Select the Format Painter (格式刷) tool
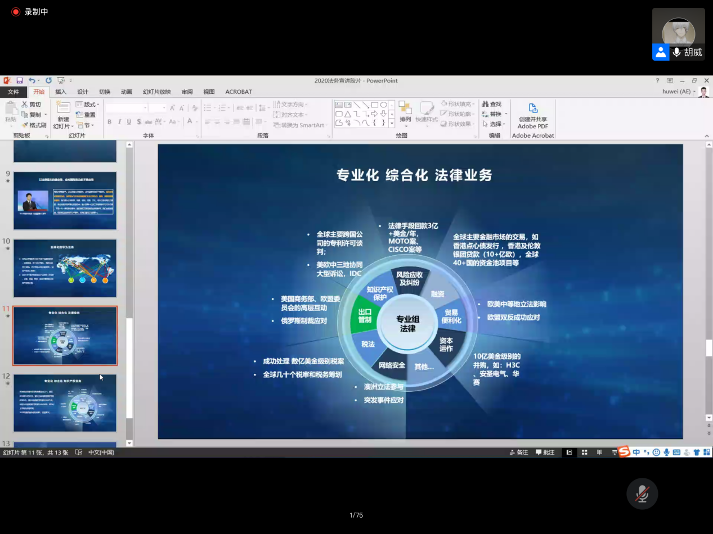The image size is (713, 534). click(x=34, y=125)
